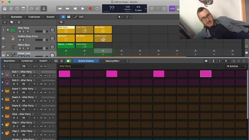Click the After Party track pan knob
Image resolution: width=249 pixels, height=140 pixels.
(x=52, y=30)
